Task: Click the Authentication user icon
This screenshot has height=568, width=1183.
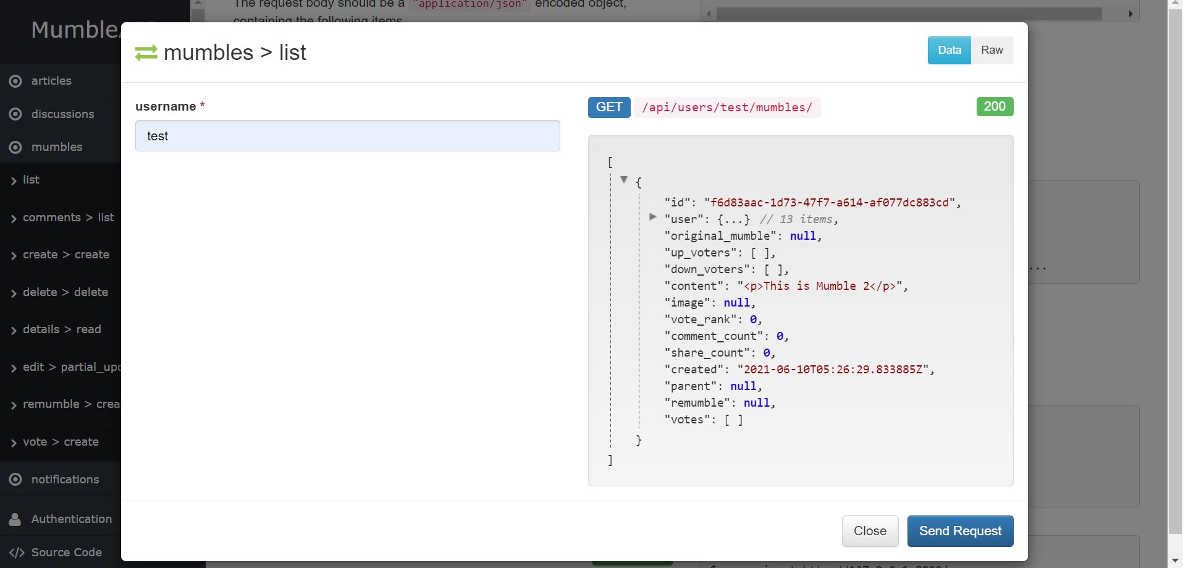Action: click(x=15, y=519)
